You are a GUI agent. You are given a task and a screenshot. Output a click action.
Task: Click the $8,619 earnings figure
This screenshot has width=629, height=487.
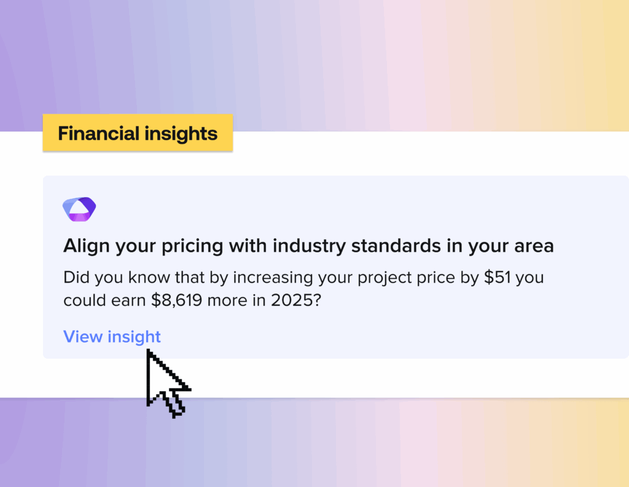[176, 300]
